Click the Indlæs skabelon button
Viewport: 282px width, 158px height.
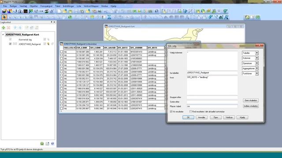251,106
